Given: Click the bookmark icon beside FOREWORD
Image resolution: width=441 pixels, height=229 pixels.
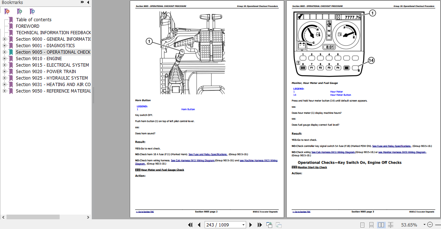Looking at the screenshot, I should (x=11, y=26).
